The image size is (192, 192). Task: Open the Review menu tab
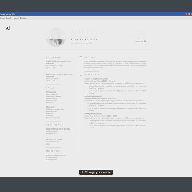pyautogui.click(x=23, y=18)
